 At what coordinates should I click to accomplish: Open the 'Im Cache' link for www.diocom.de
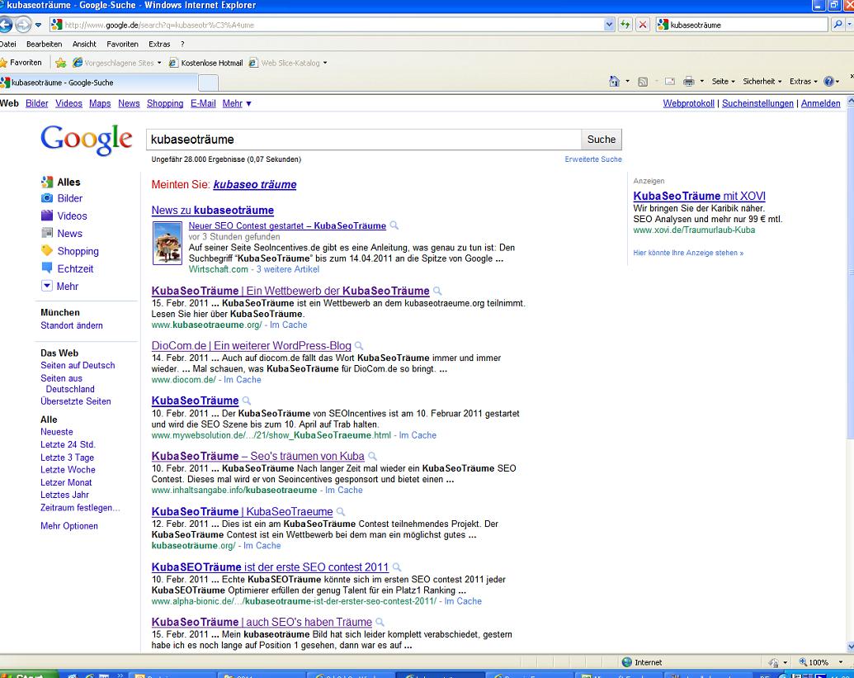pyautogui.click(x=242, y=380)
